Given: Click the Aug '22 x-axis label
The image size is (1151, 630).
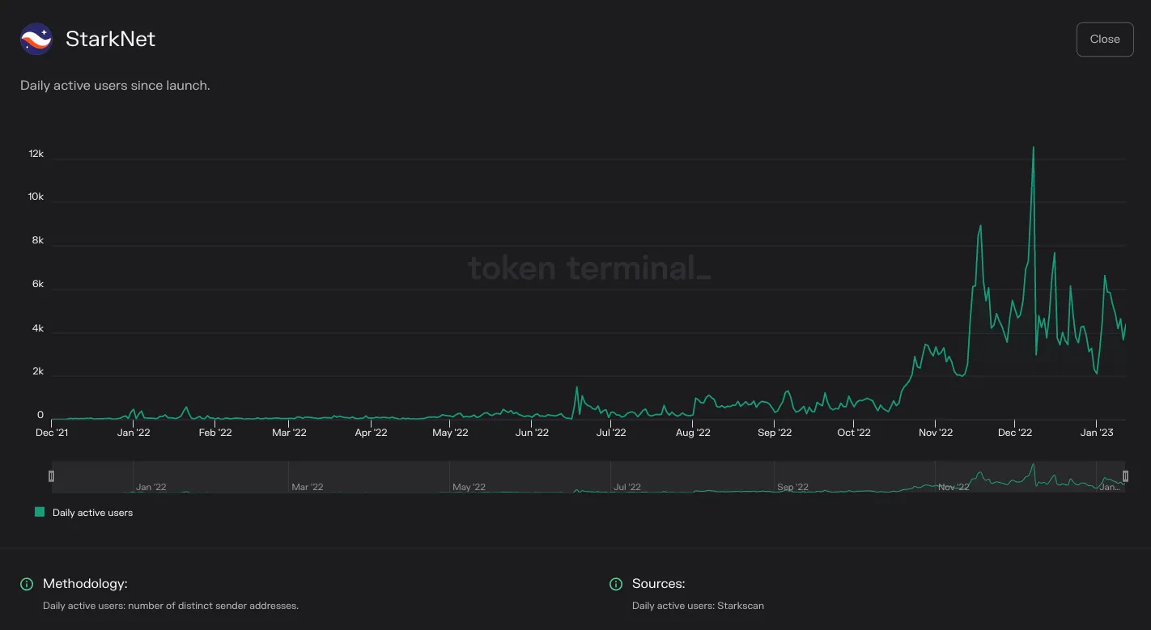Looking at the screenshot, I should tap(693, 433).
